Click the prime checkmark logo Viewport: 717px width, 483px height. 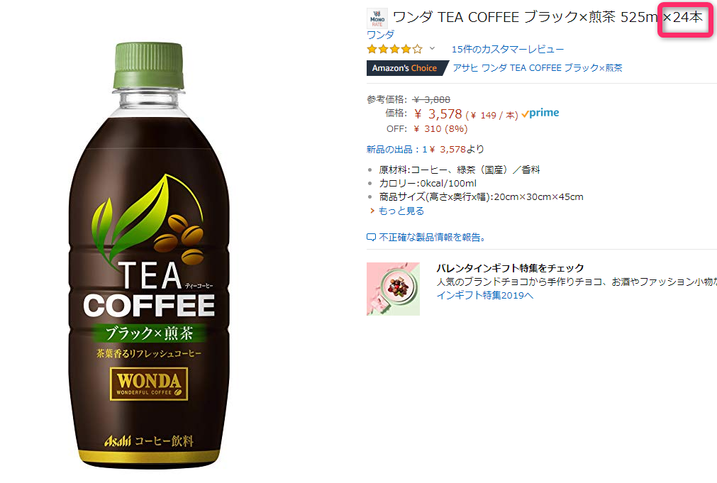540,113
